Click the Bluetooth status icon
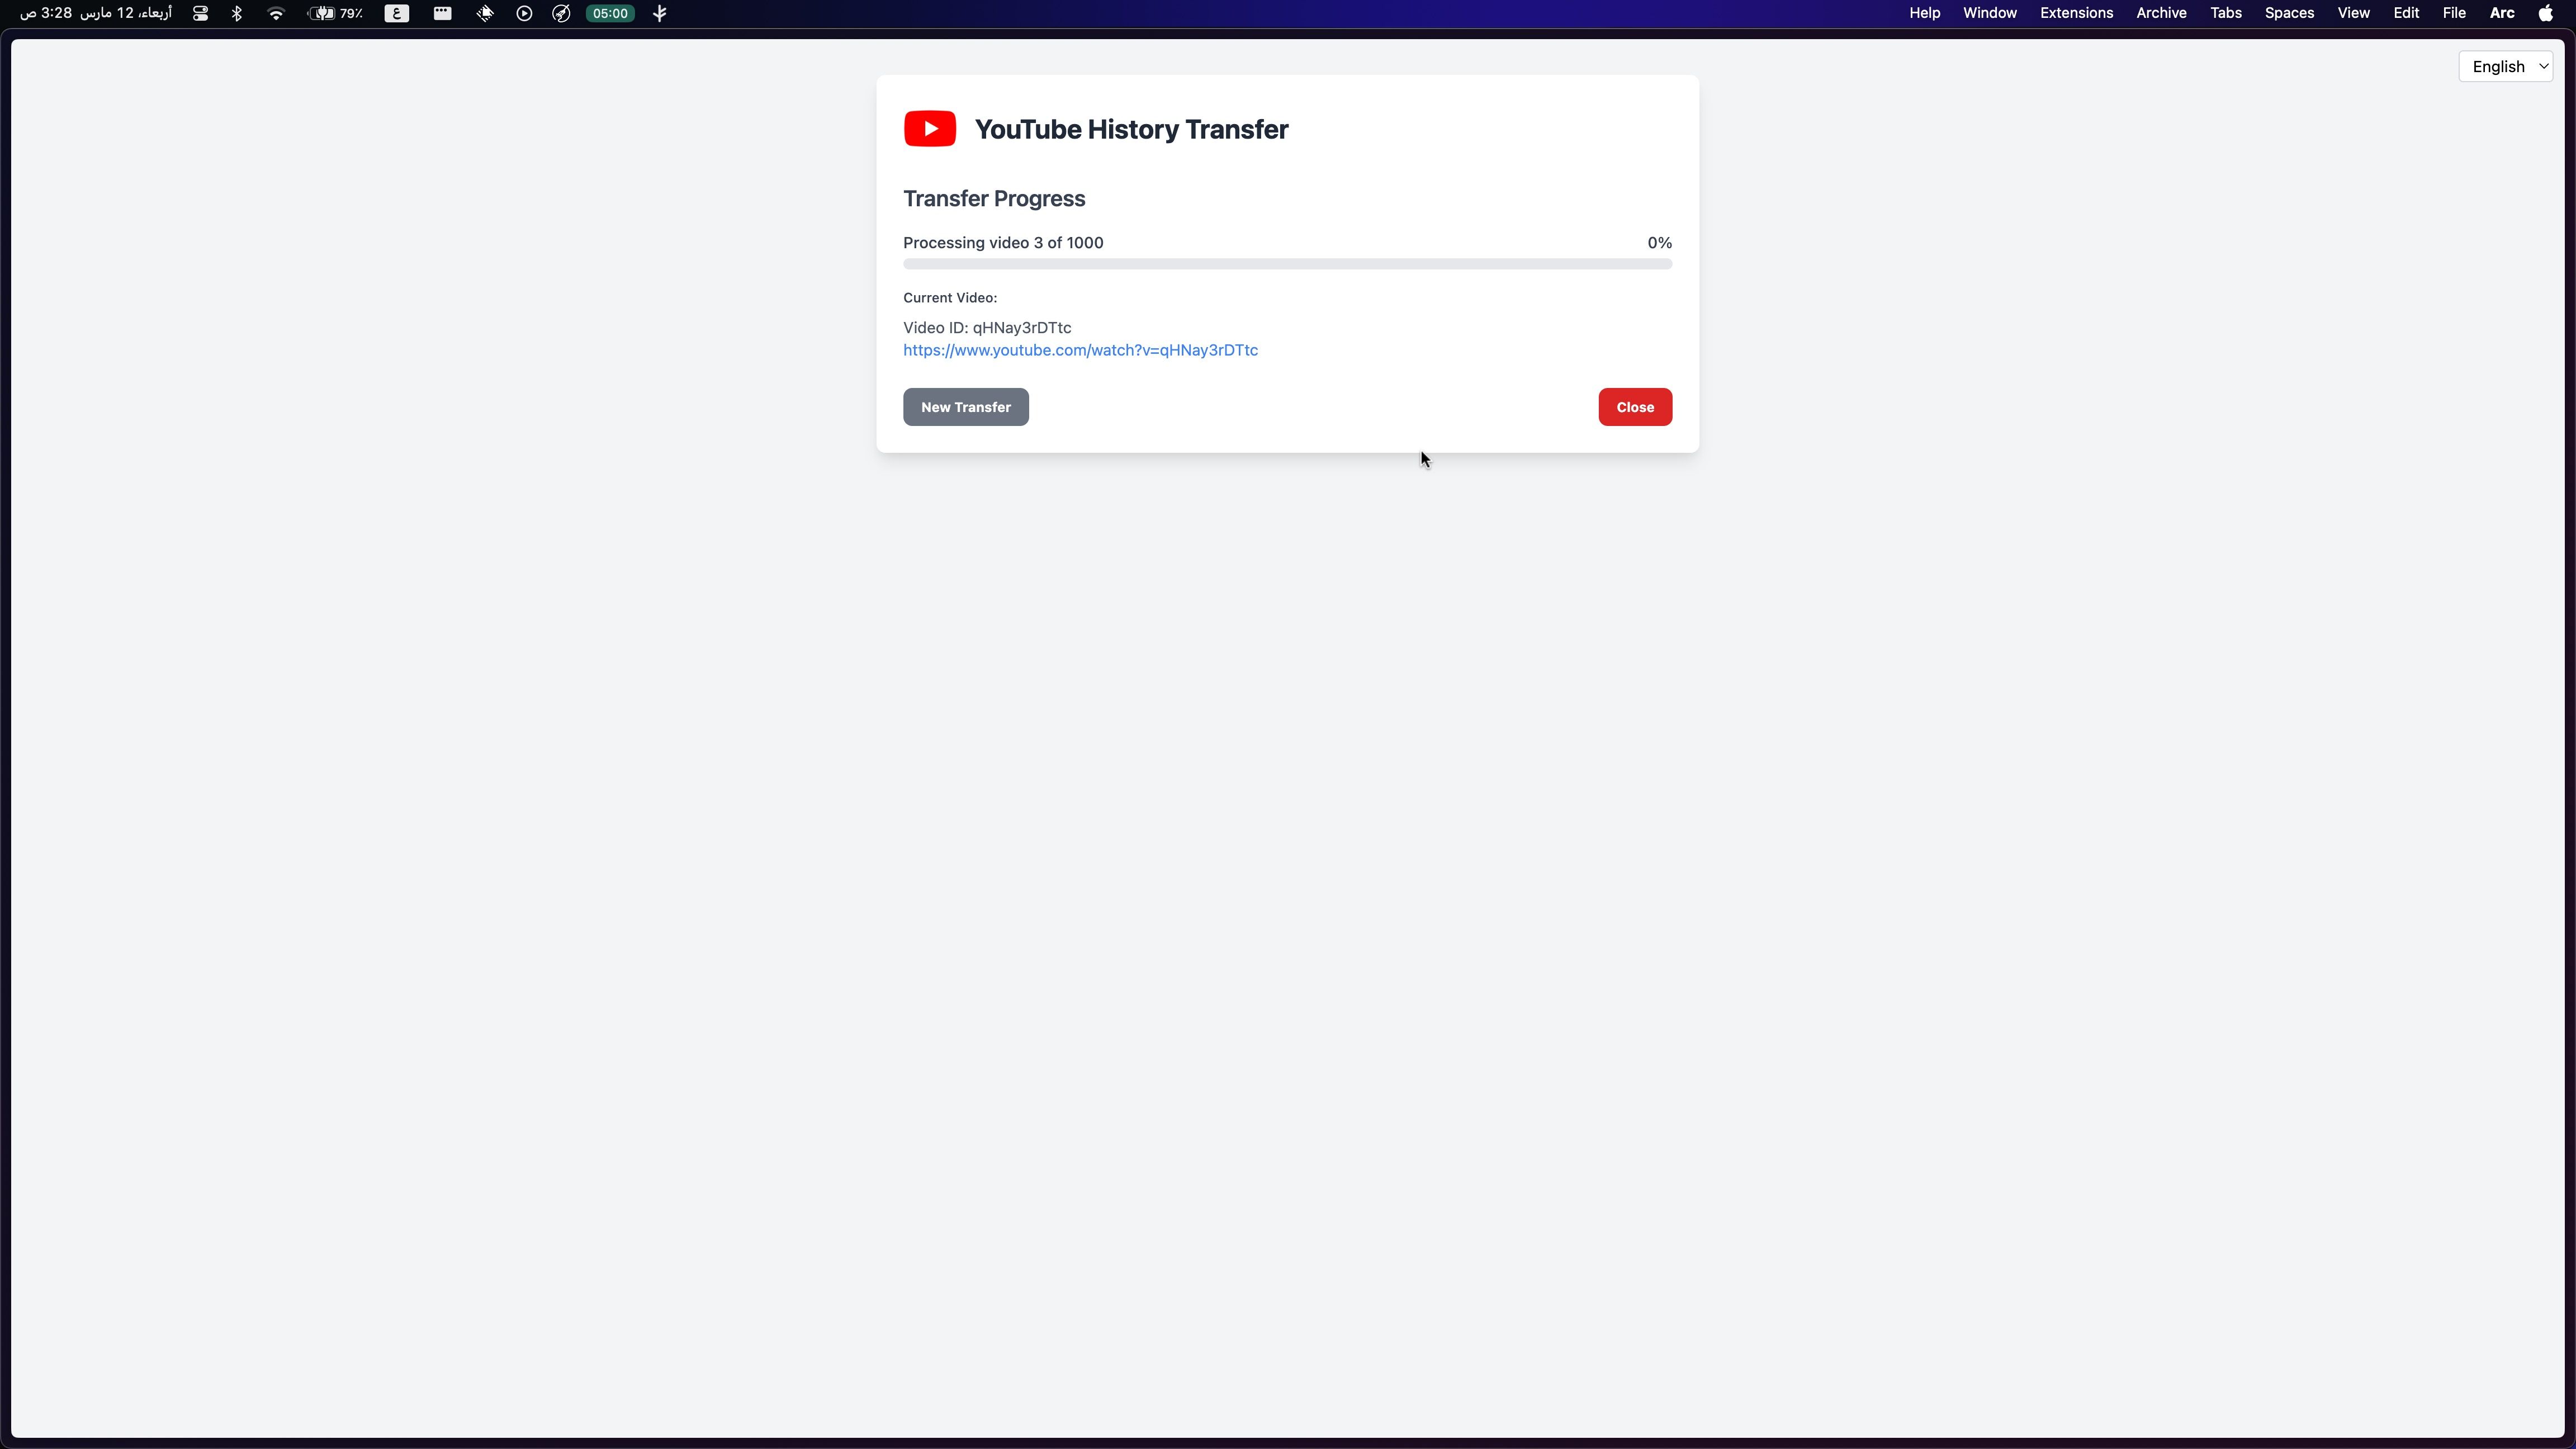The height and width of the screenshot is (1449, 2576). pyautogui.click(x=237, y=13)
